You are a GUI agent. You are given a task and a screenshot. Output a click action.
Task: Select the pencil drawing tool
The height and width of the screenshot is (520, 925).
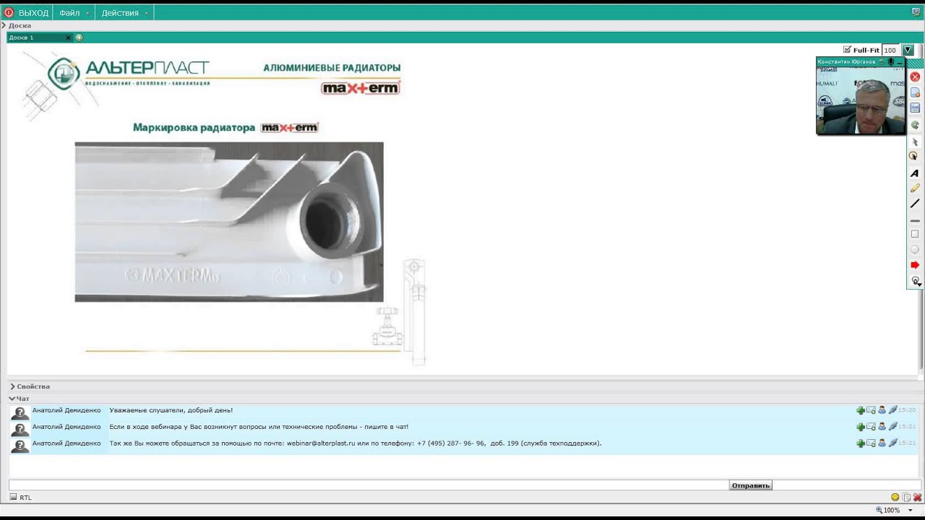pos(915,188)
